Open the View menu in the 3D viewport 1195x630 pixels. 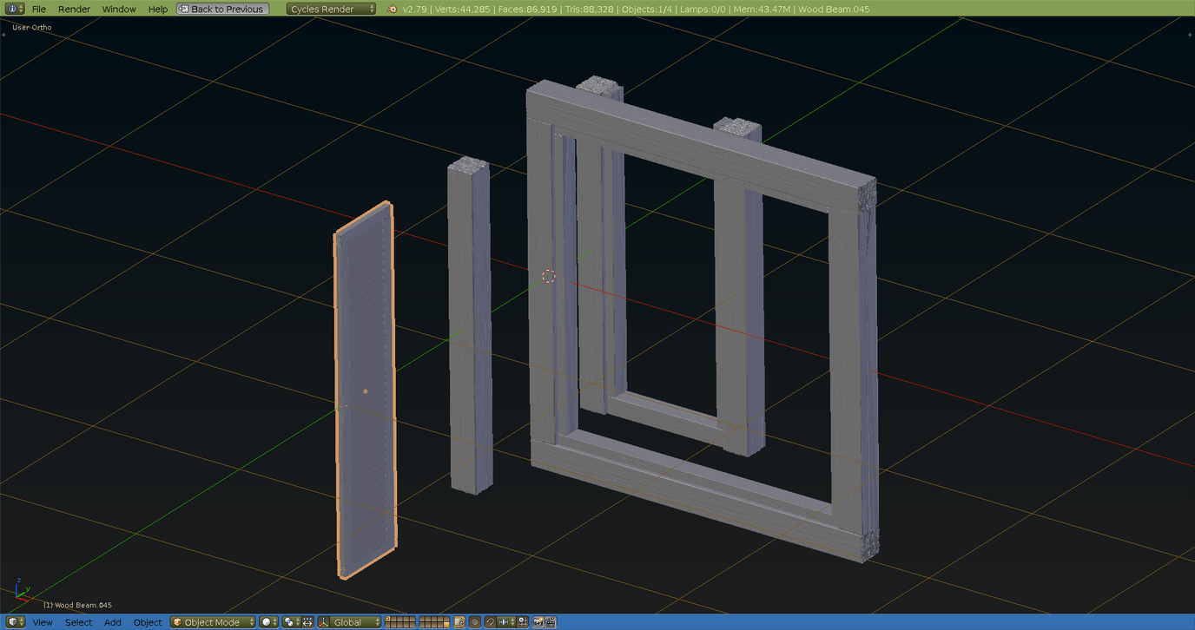(x=43, y=622)
